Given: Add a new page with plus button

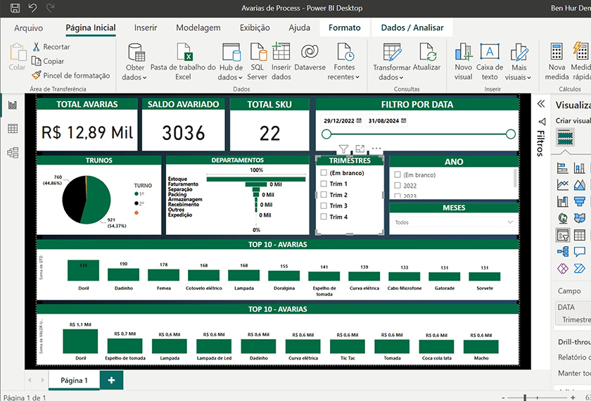Looking at the screenshot, I should pos(110,380).
